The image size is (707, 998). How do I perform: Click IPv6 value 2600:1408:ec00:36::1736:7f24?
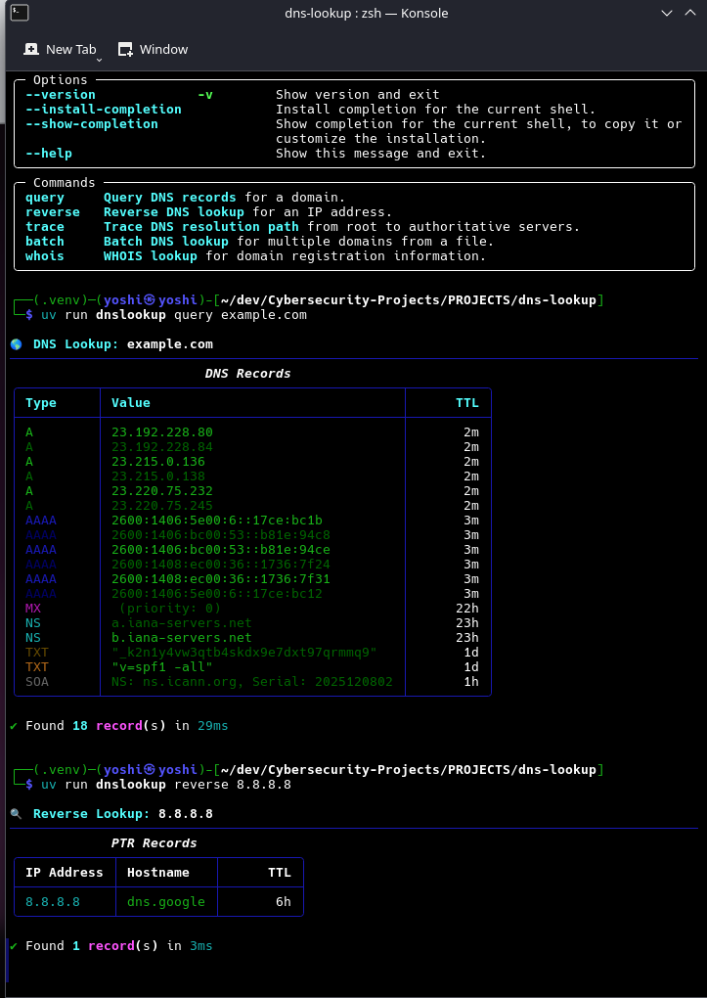pyautogui.click(x=220, y=564)
